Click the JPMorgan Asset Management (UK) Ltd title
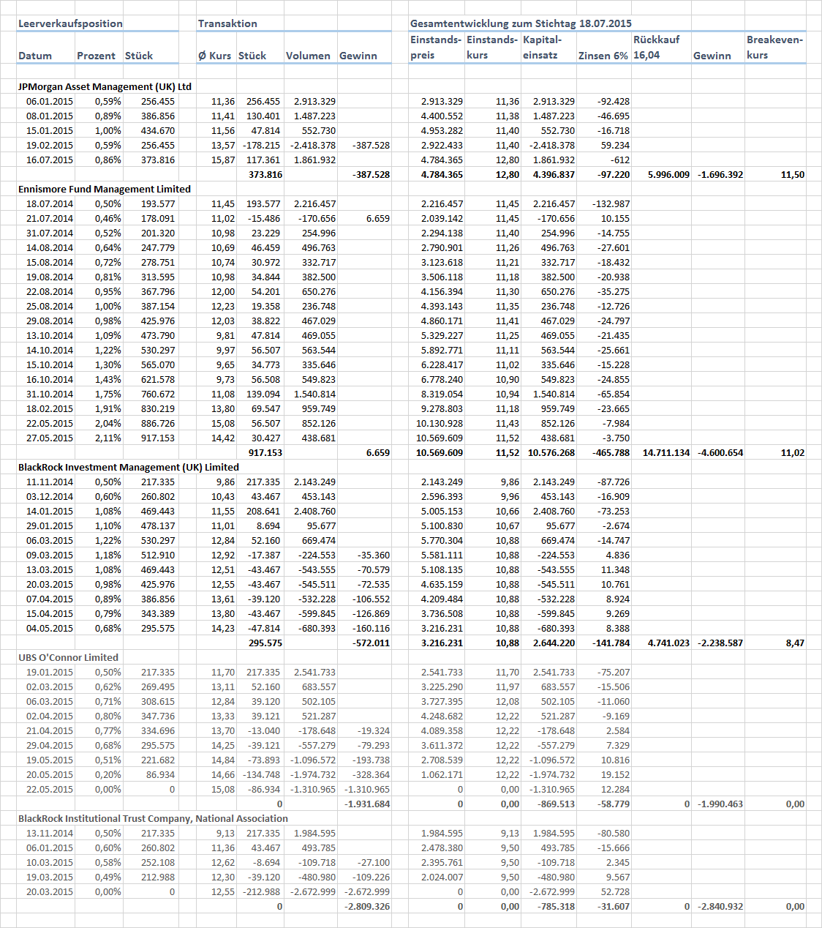Image resolution: width=822 pixels, height=928 pixels. [x=105, y=86]
